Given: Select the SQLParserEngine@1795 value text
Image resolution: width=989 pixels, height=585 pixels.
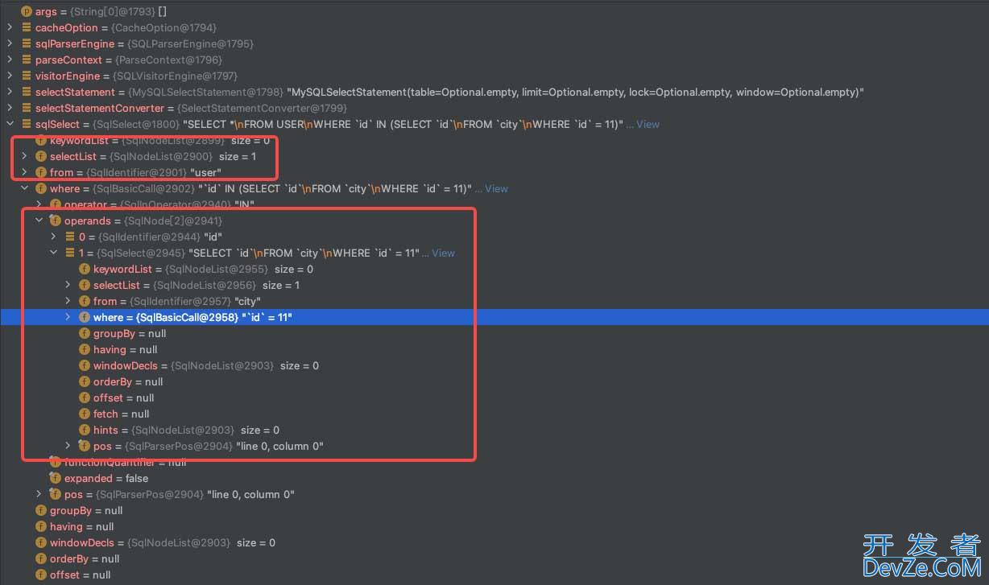Looking at the screenshot, I should coord(190,44).
